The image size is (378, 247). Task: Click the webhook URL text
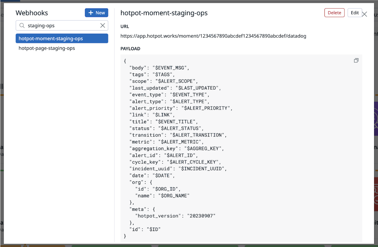pyautogui.click(x=213, y=36)
